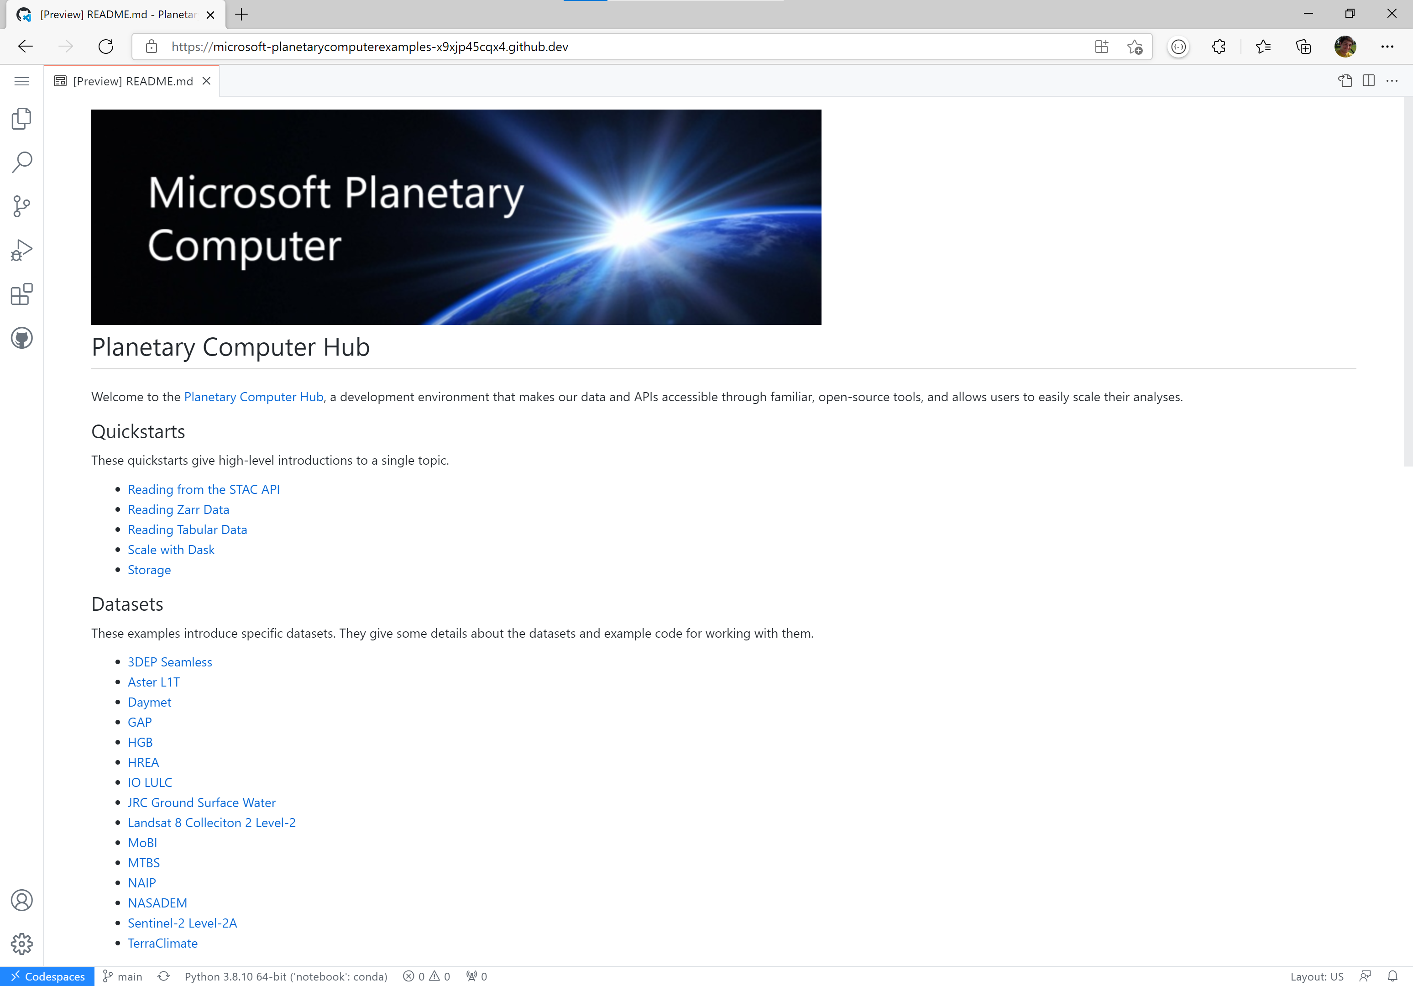
Task: Open the Run and Debug view
Action: (21, 249)
